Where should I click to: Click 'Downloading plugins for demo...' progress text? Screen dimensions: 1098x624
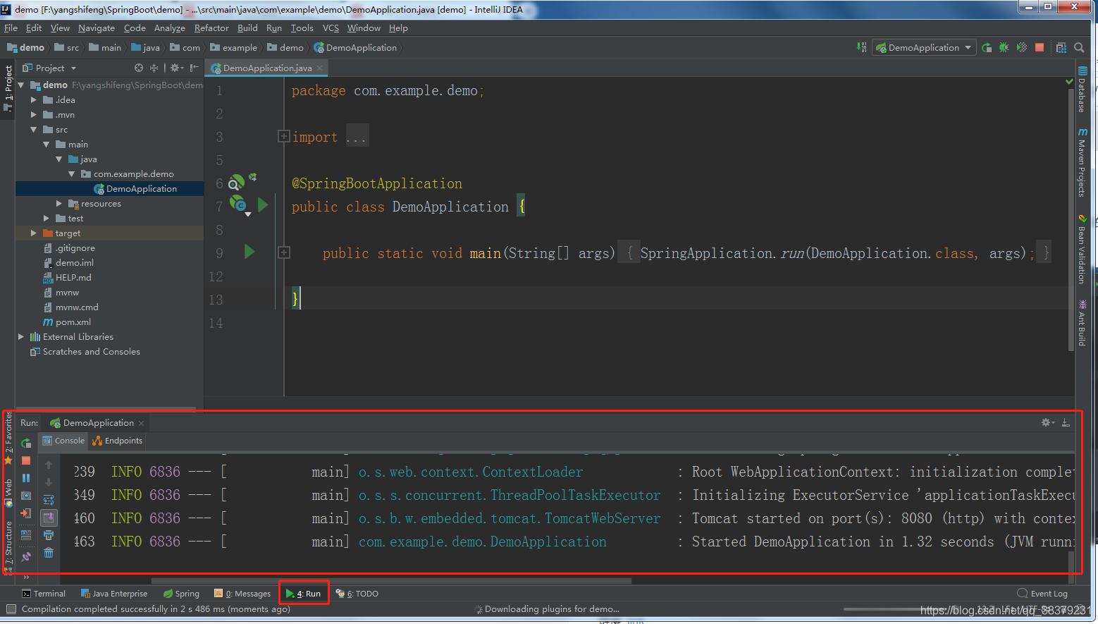pyautogui.click(x=552, y=609)
